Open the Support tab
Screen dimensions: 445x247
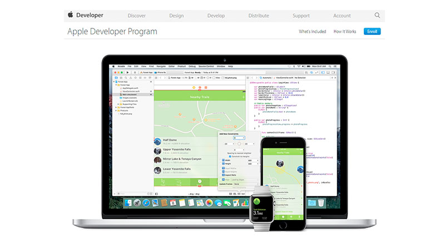[x=301, y=16]
